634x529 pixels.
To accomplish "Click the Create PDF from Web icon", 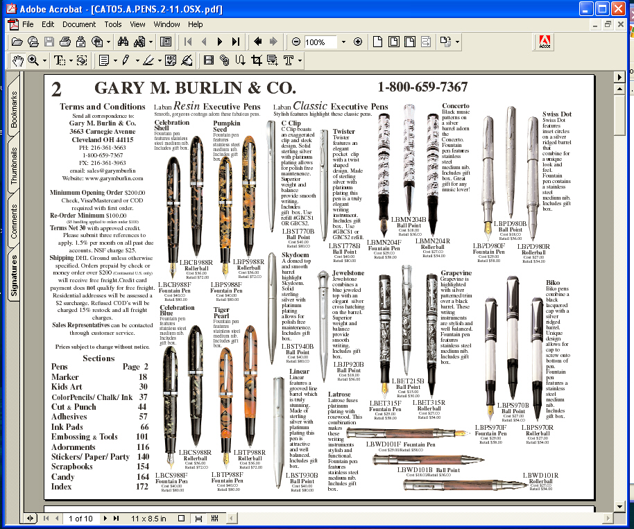I will [97, 42].
